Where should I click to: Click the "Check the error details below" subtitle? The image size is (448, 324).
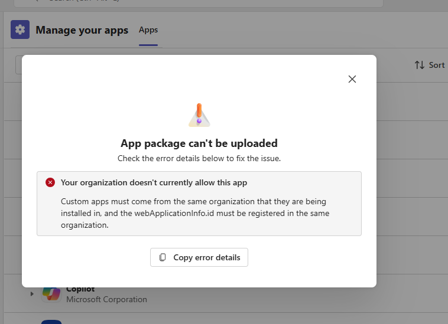click(x=199, y=158)
